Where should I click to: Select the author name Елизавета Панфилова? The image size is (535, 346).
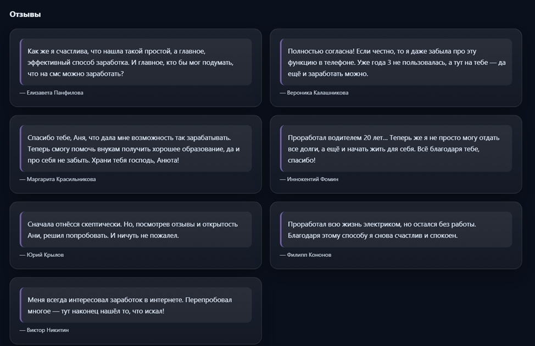click(x=55, y=93)
